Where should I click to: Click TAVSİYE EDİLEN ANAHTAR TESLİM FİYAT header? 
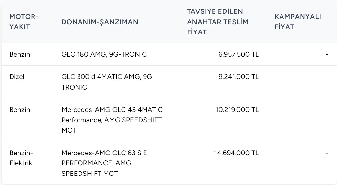[217, 22]
